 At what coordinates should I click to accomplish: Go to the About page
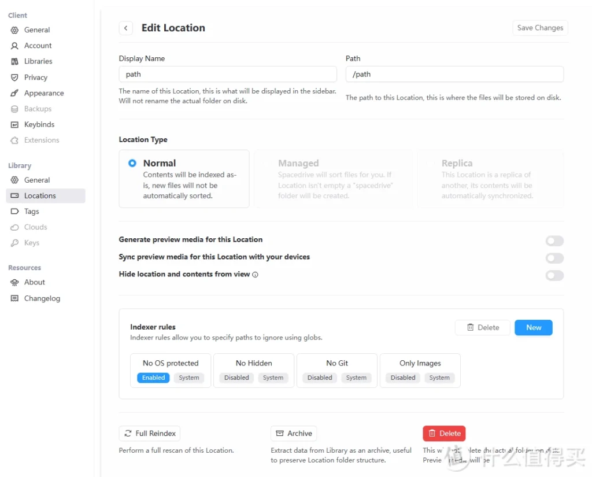pyautogui.click(x=34, y=282)
